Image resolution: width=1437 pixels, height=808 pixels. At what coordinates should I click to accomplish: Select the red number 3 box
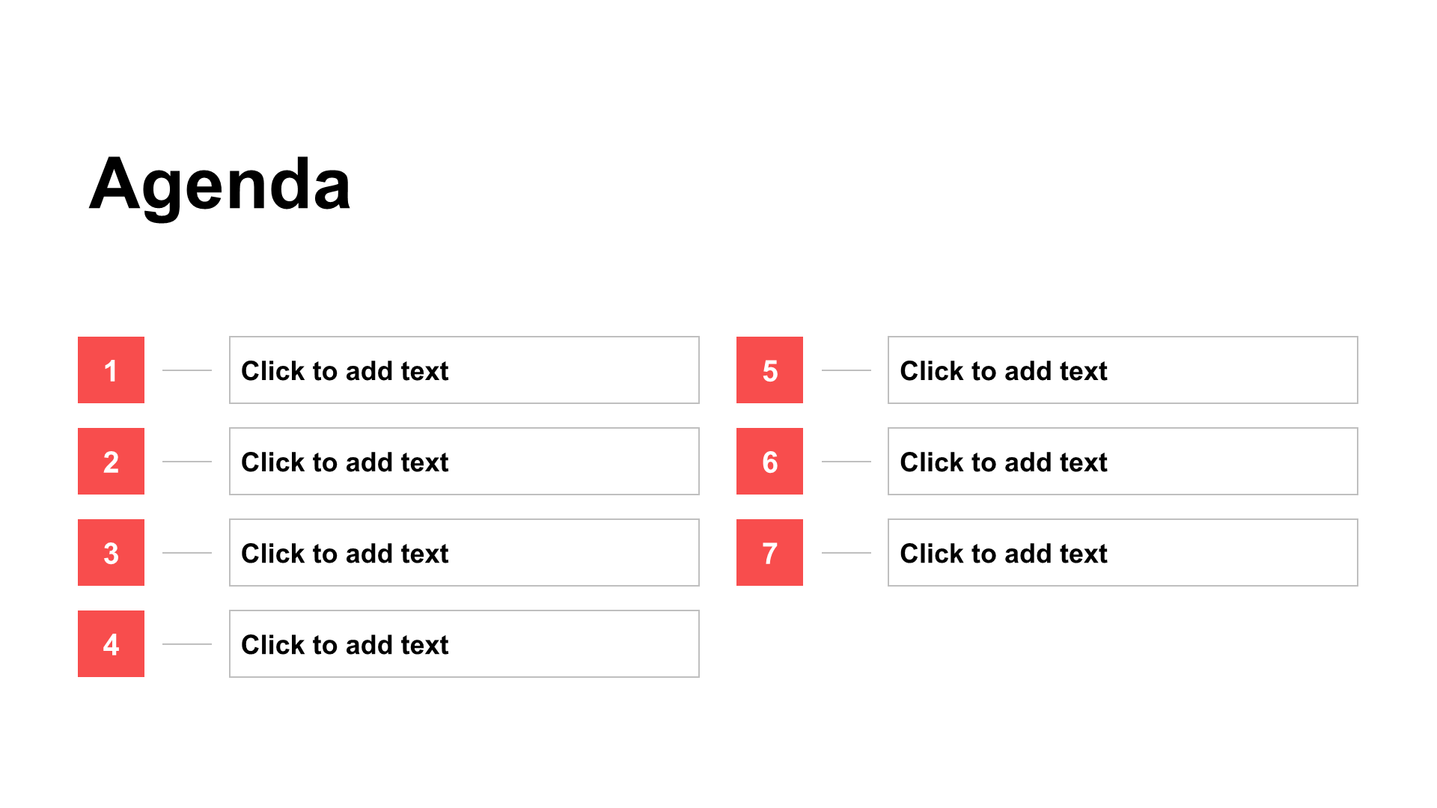pos(111,552)
